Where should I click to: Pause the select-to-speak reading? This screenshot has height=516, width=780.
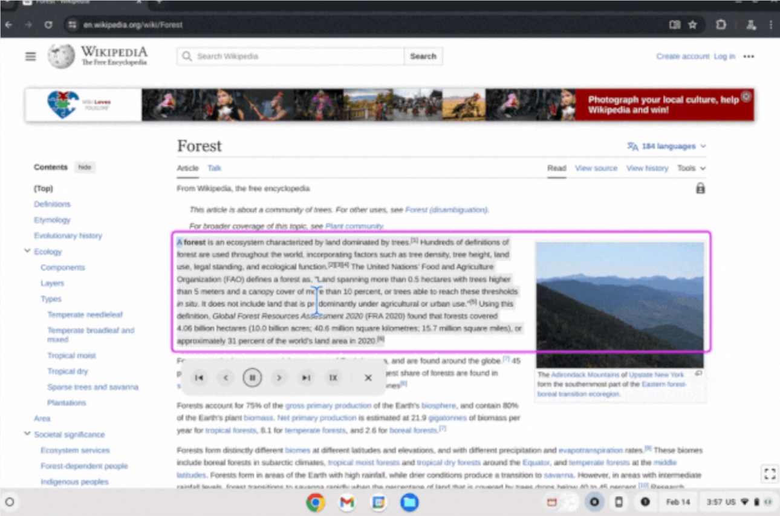click(x=252, y=377)
